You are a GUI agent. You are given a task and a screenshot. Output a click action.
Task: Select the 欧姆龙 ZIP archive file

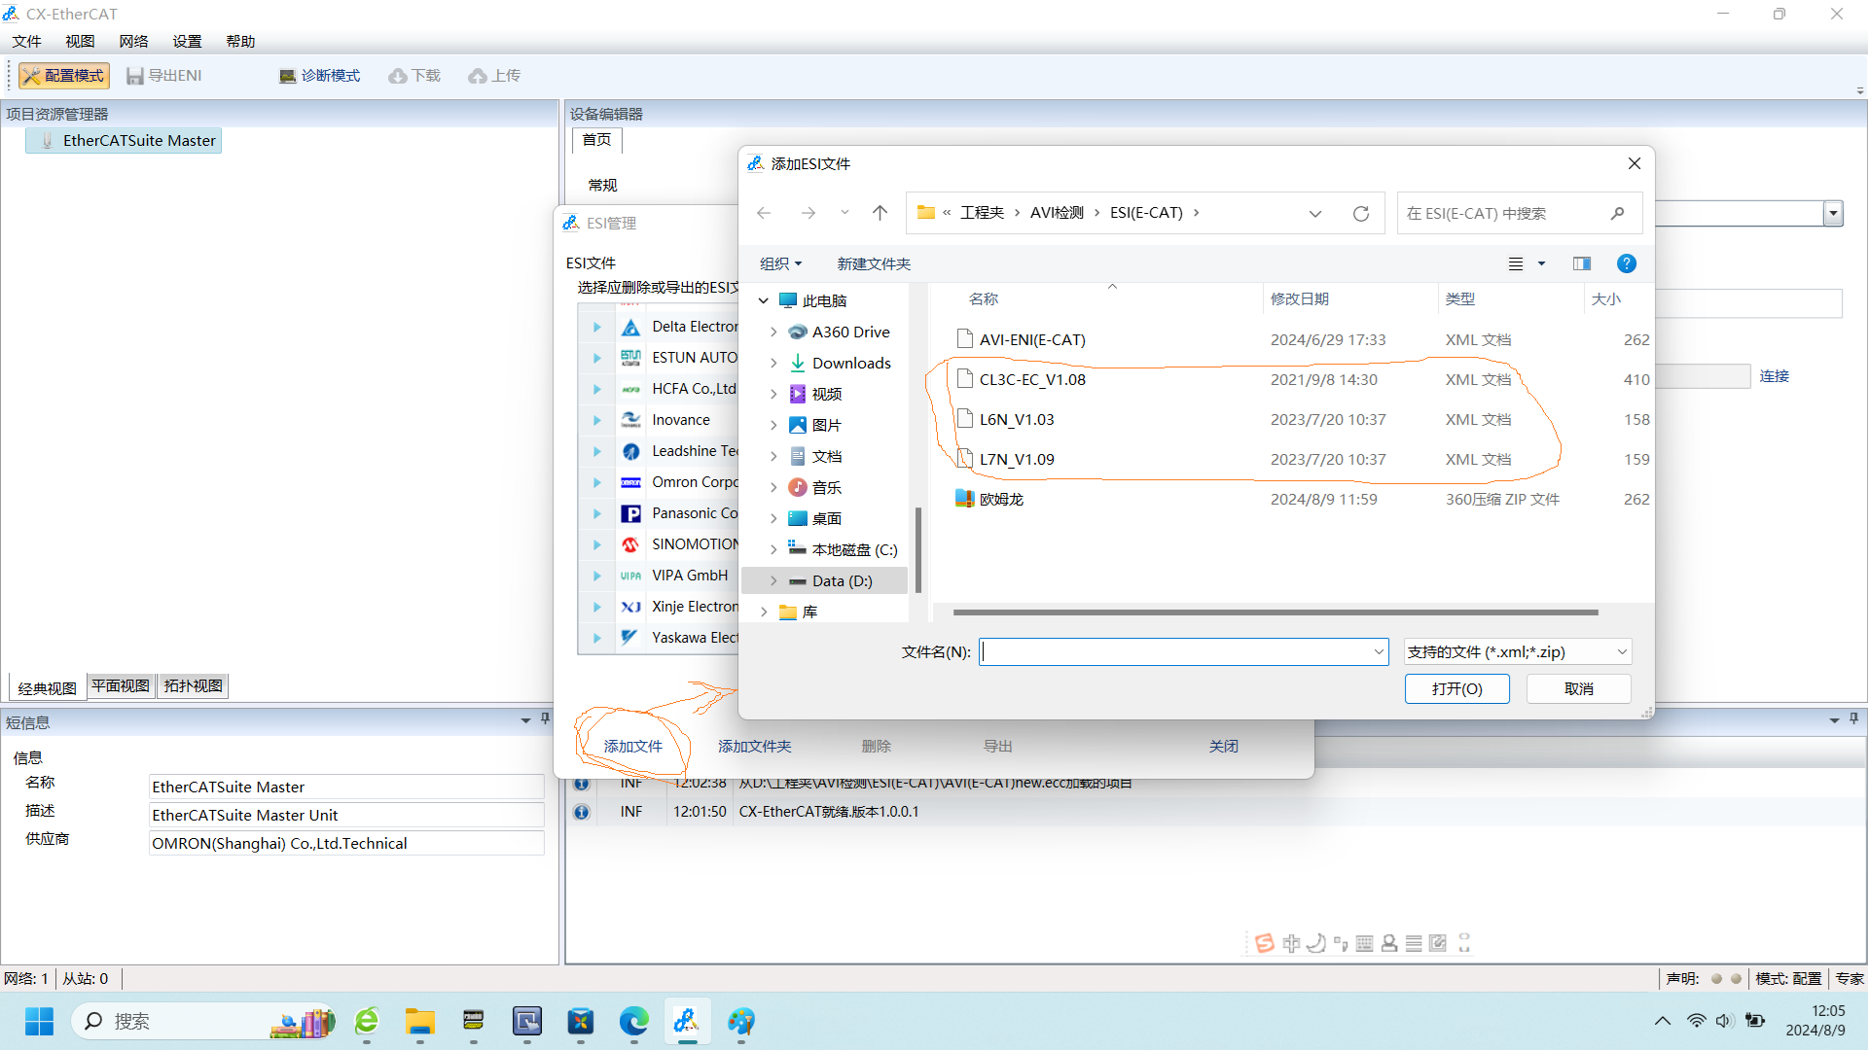[1001, 499]
